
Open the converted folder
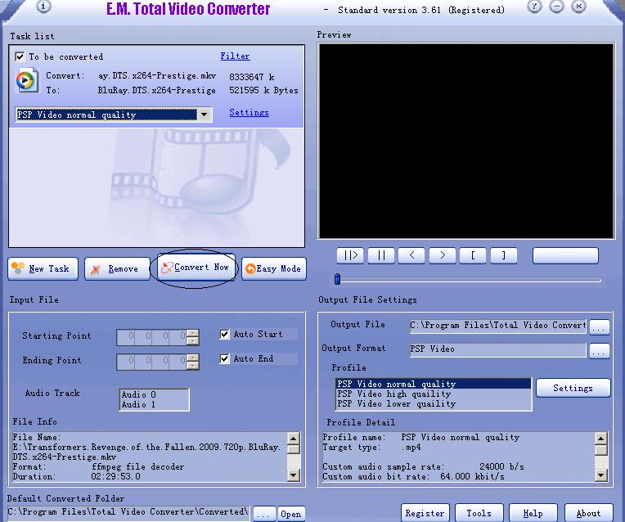[x=291, y=514]
